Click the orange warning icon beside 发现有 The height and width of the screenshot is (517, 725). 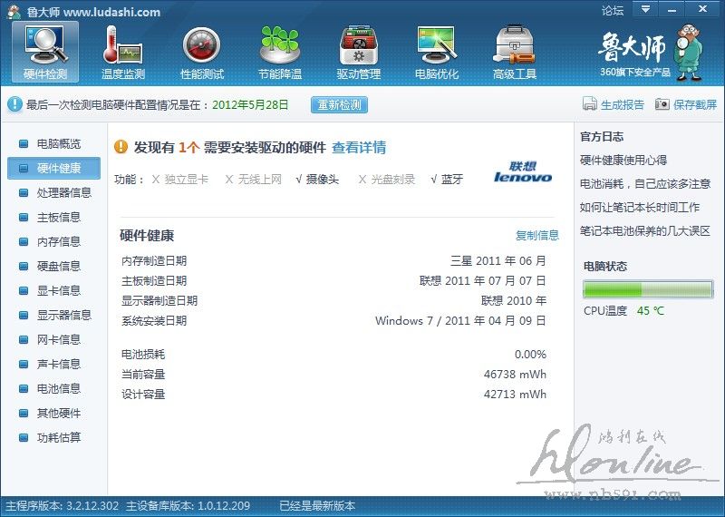(121, 147)
